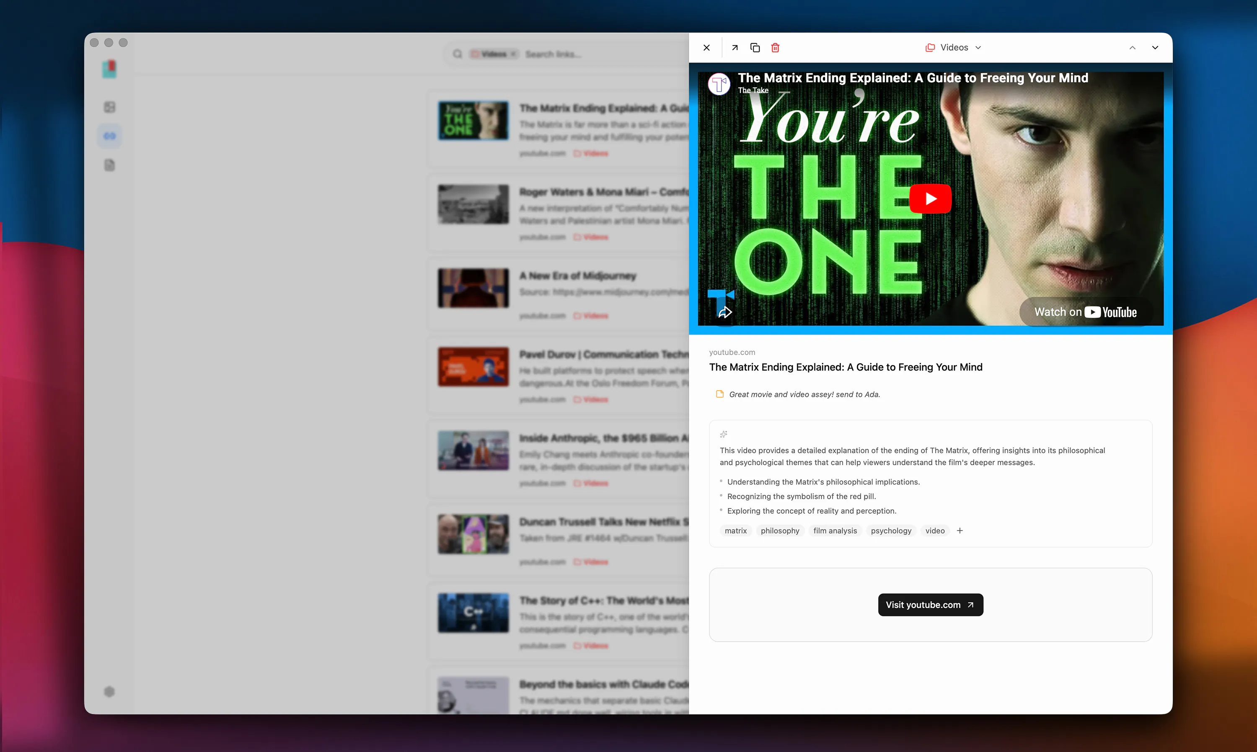
Task: Click the note icon beside the Ada note
Action: point(719,394)
